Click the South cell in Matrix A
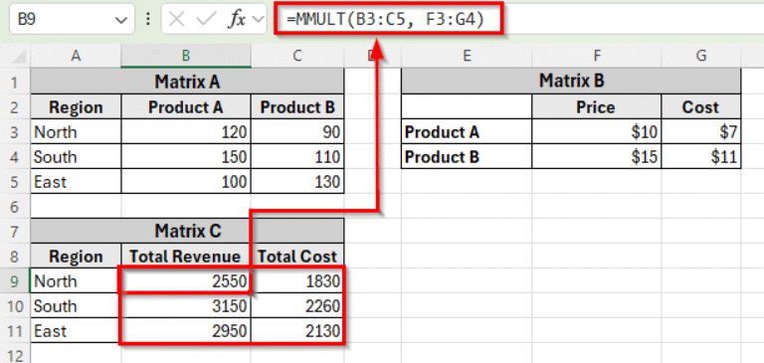This screenshot has height=363, width=764. [x=76, y=157]
